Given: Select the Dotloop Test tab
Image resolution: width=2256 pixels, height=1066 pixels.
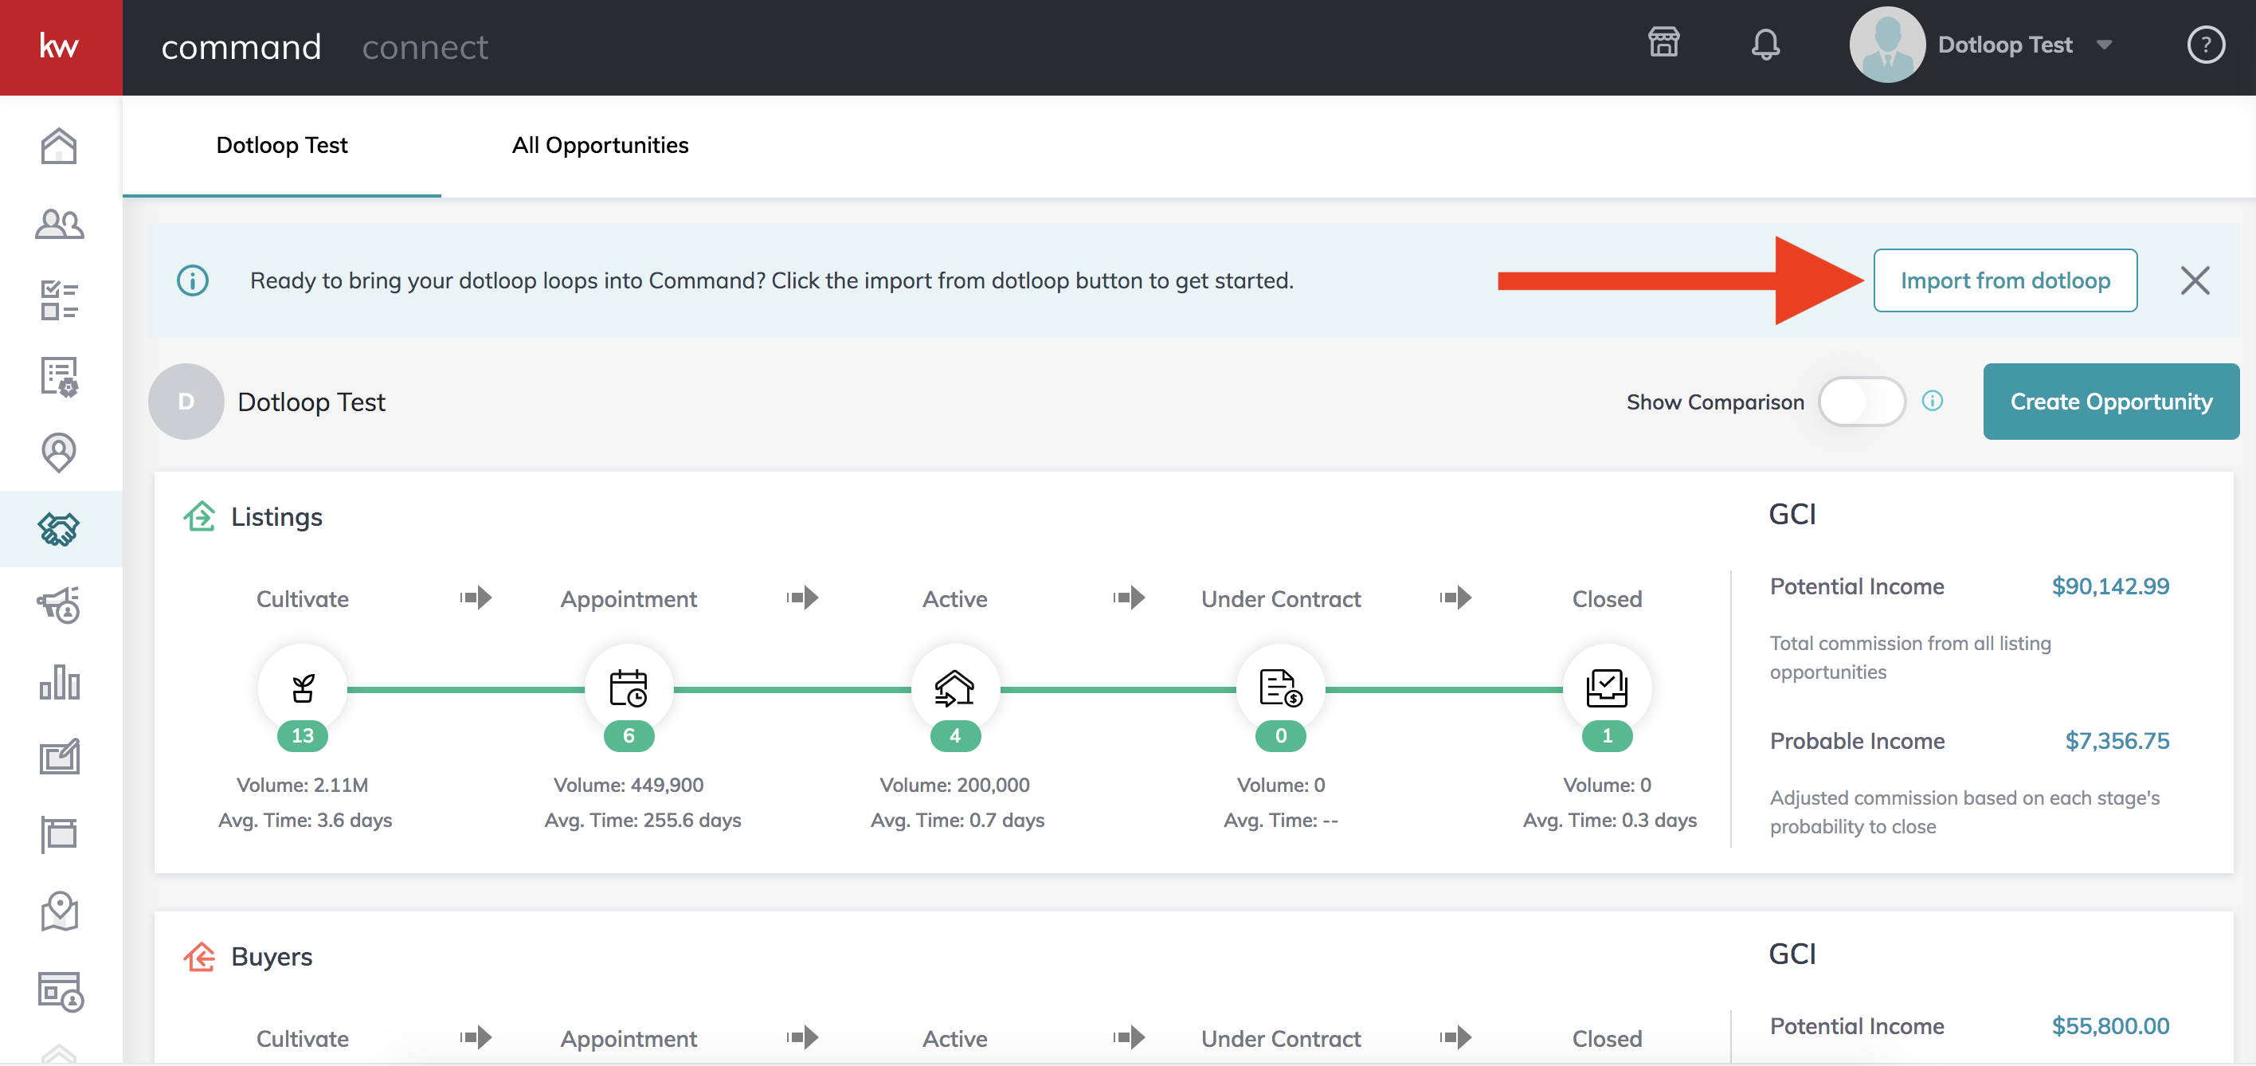Looking at the screenshot, I should (282, 144).
